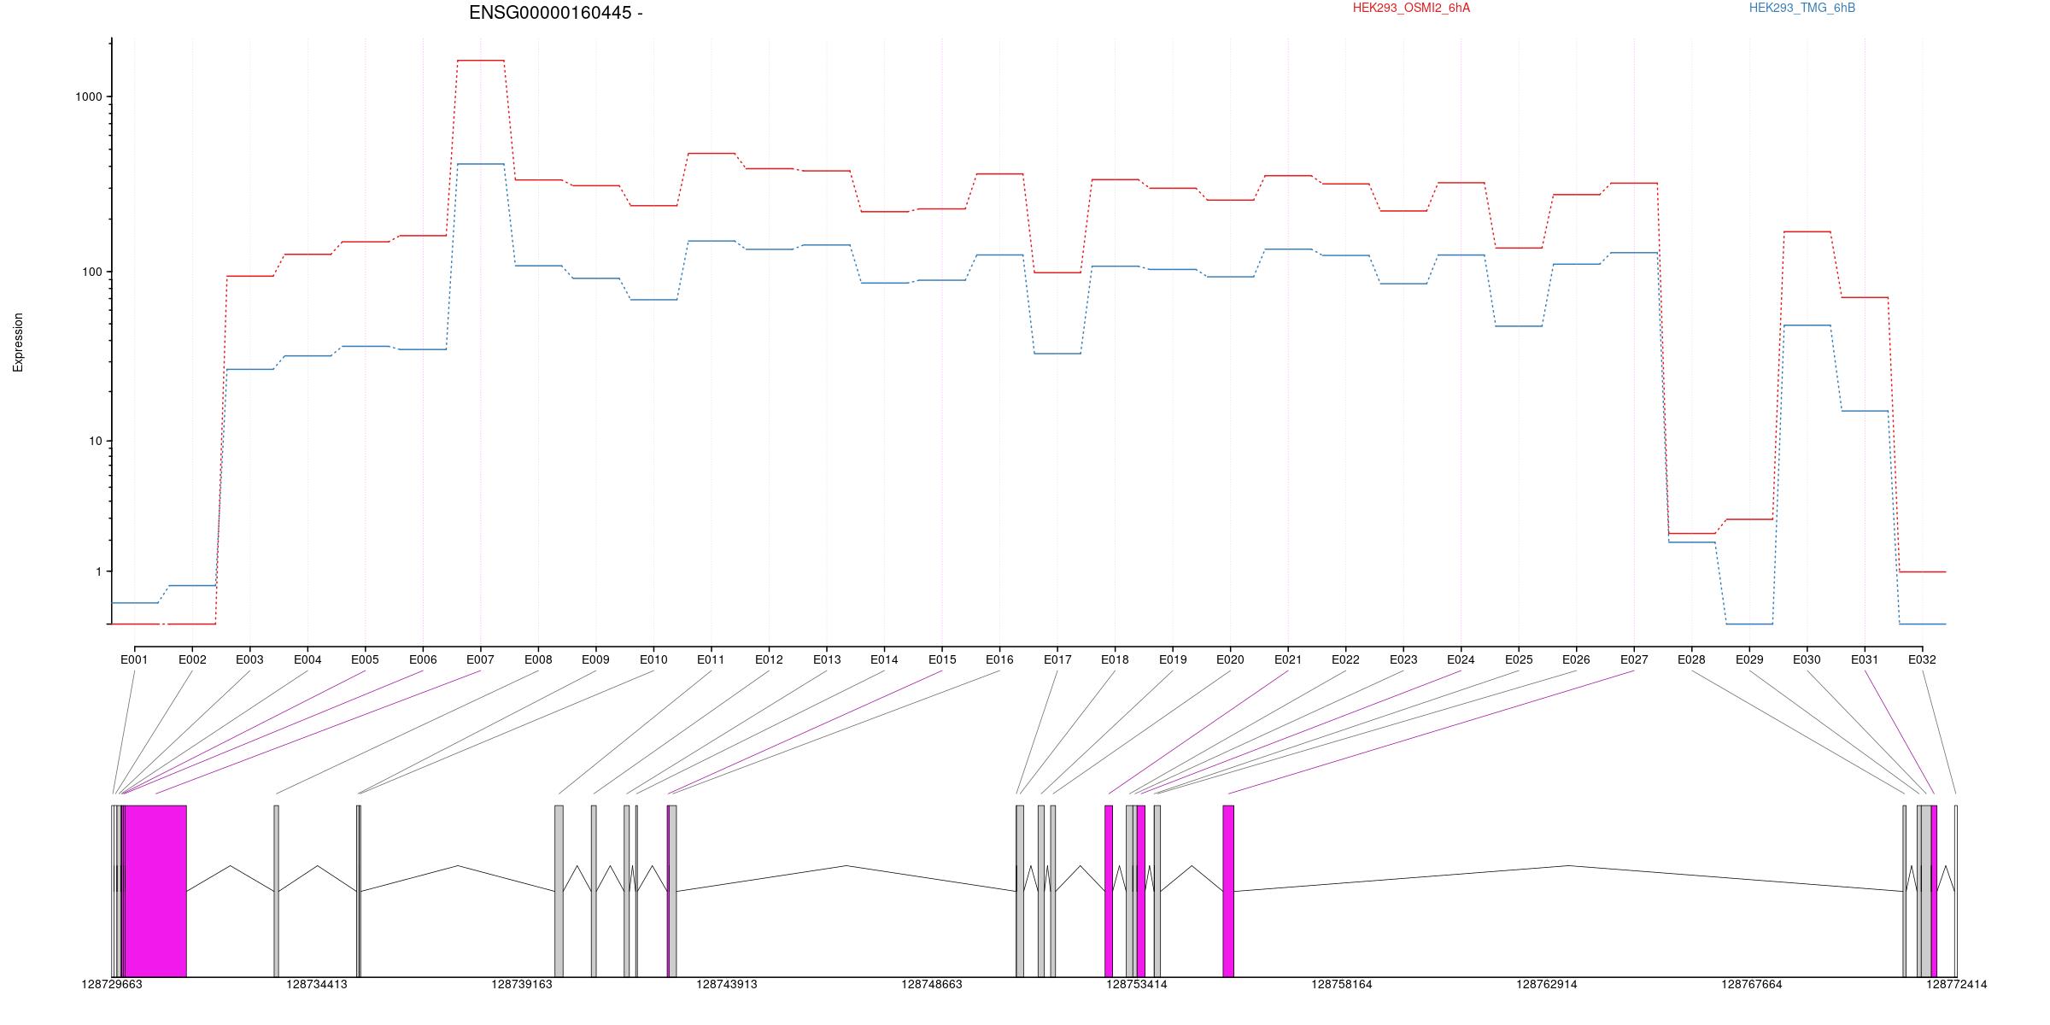
Task: Click exon label E015
Action: pos(942,659)
